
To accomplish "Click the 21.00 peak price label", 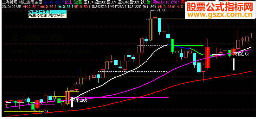I will [x=161, y=10].
